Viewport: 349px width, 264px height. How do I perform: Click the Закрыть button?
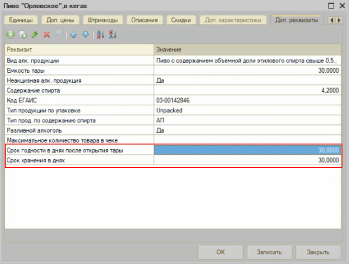tap(318, 252)
